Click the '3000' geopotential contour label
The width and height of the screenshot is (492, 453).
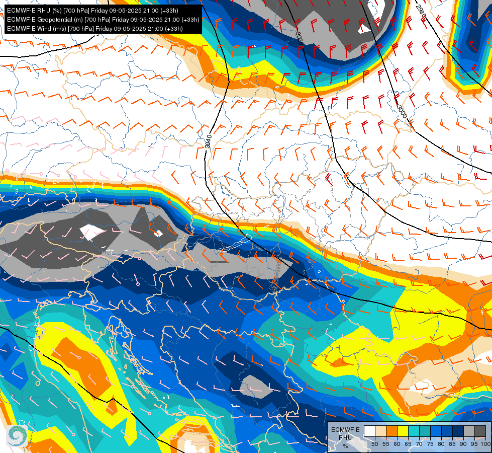[402, 112]
